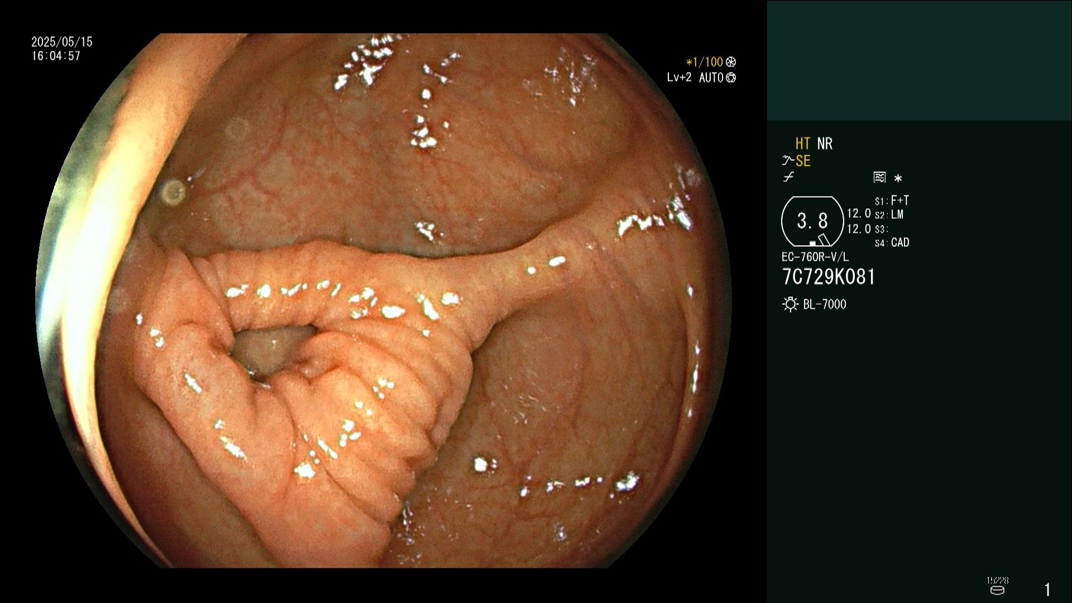1072x603 pixels.
Task: Click the image processing wave-pattern icon
Action: (x=879, y=178)
